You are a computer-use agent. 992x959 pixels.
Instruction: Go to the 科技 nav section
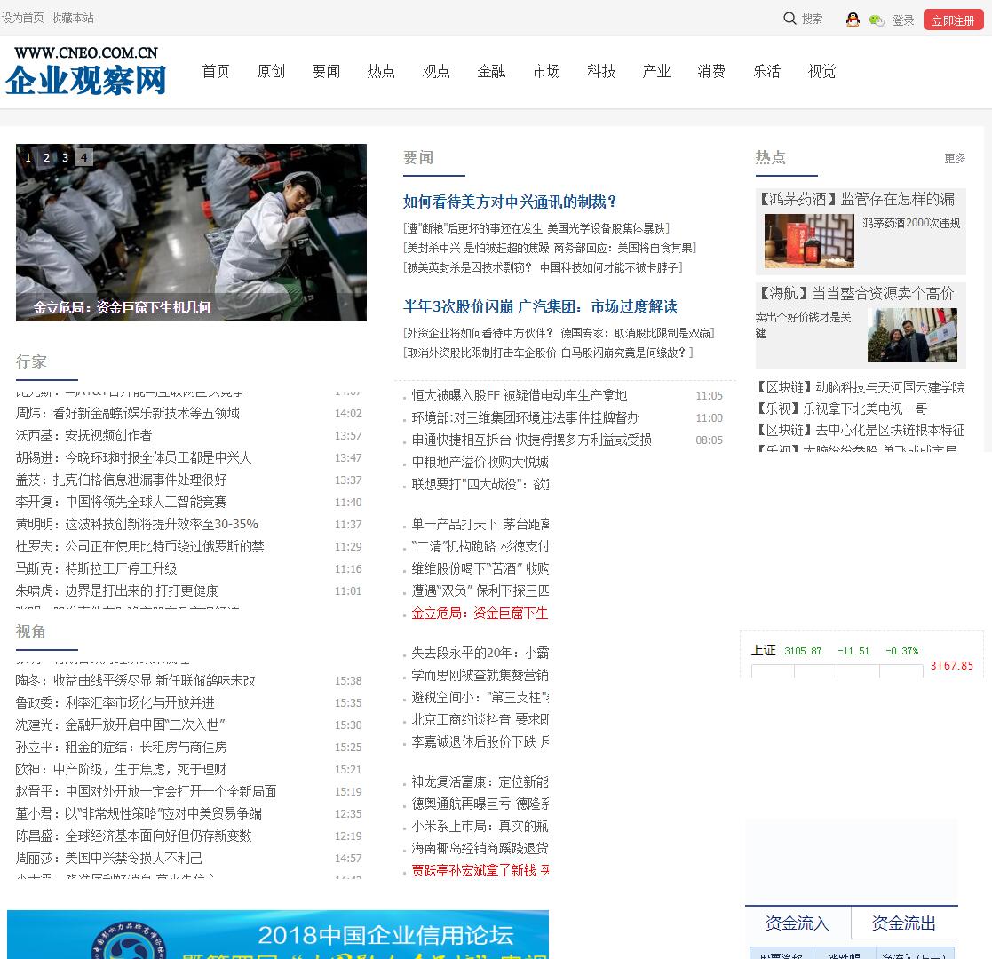[601, 72]
